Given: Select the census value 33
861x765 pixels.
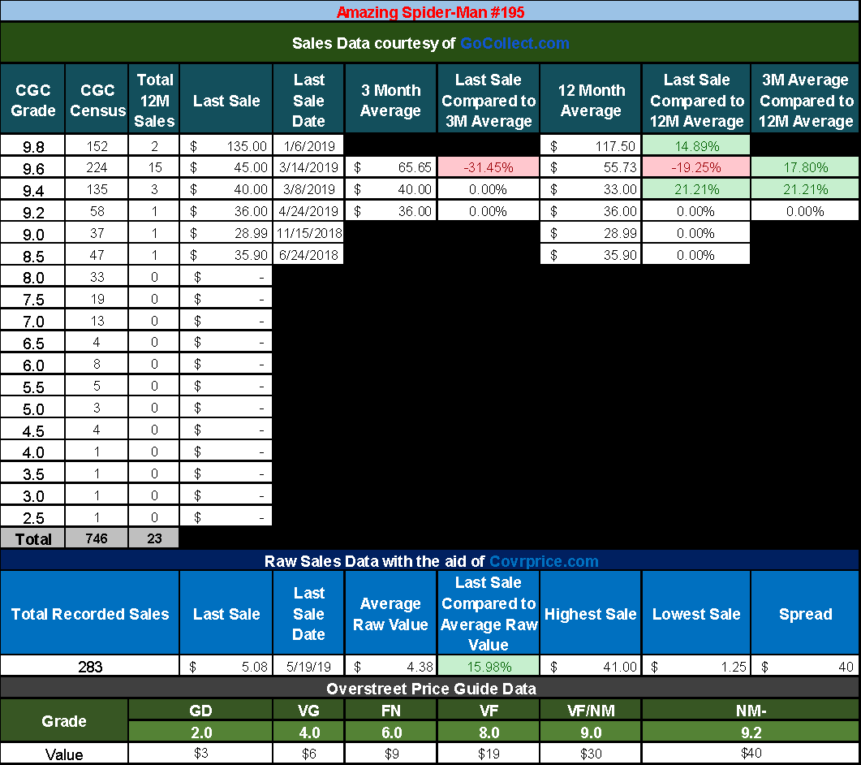Looking at the screenshot, I should pos(97,277).
